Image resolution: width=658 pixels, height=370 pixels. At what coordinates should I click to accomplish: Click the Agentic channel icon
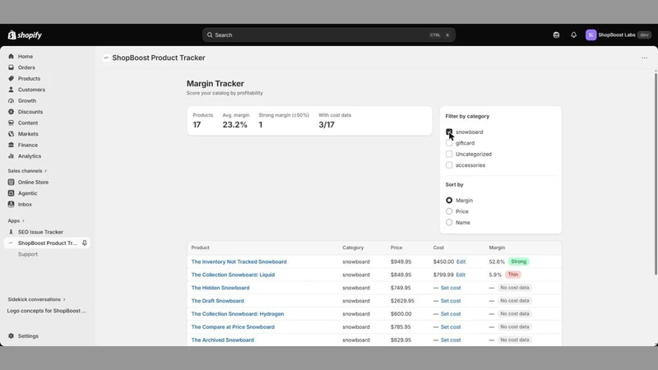[11, 193]
